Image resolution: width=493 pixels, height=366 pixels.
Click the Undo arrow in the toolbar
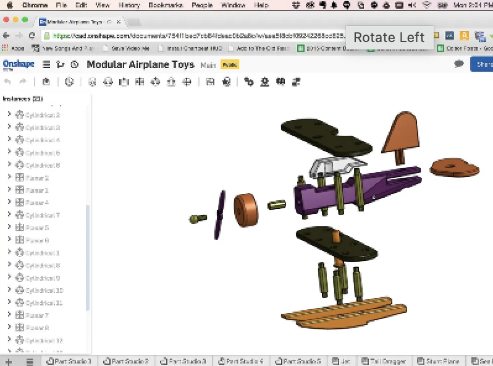pos(8,82)
